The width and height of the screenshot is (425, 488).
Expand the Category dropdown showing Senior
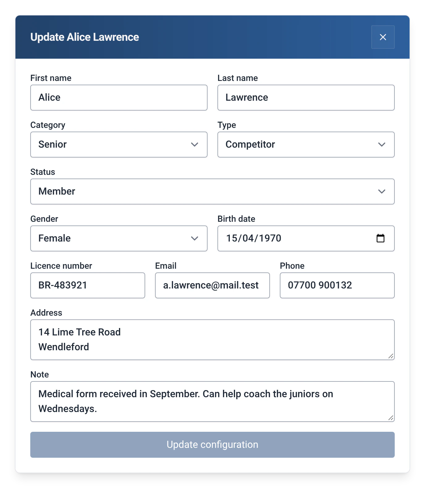[x=119, y=145]
